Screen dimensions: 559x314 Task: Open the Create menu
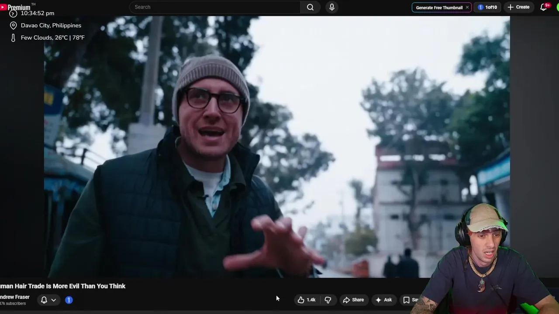pyautogui.click(x=518, y=7)
